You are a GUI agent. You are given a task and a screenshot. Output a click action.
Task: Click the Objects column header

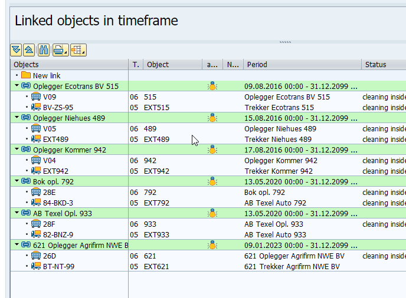click(70, 64)
